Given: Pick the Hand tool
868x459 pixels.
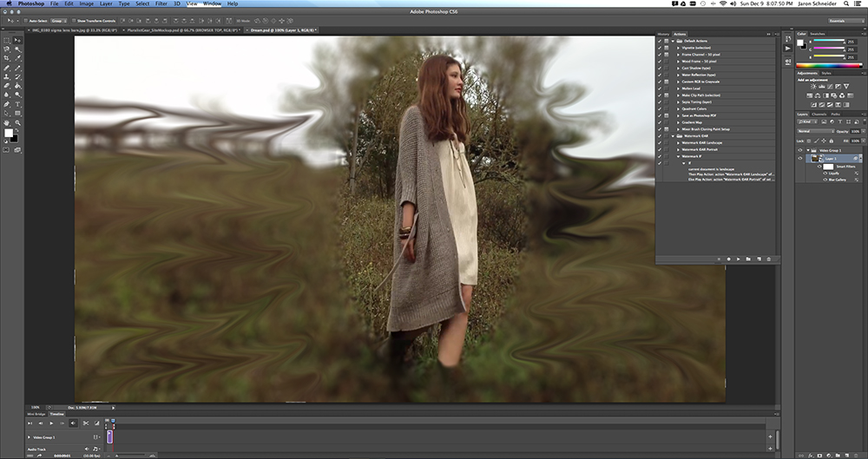Looking at the screenshot, I should [x=7, y=122].
